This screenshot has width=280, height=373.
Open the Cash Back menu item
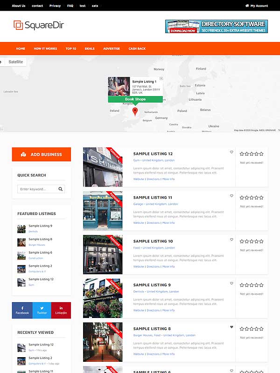(x=137, y=48)
